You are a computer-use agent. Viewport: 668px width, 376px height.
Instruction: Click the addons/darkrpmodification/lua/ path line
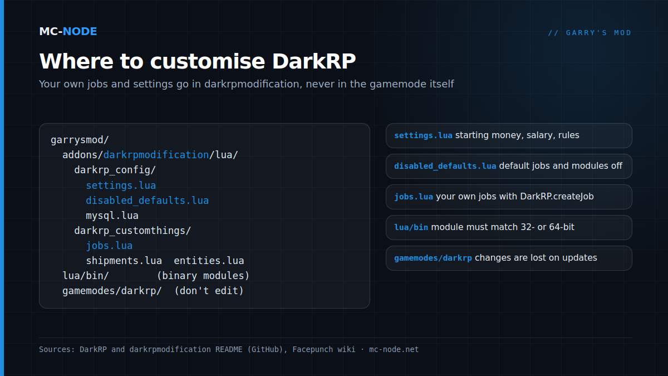tap(150, 155)
